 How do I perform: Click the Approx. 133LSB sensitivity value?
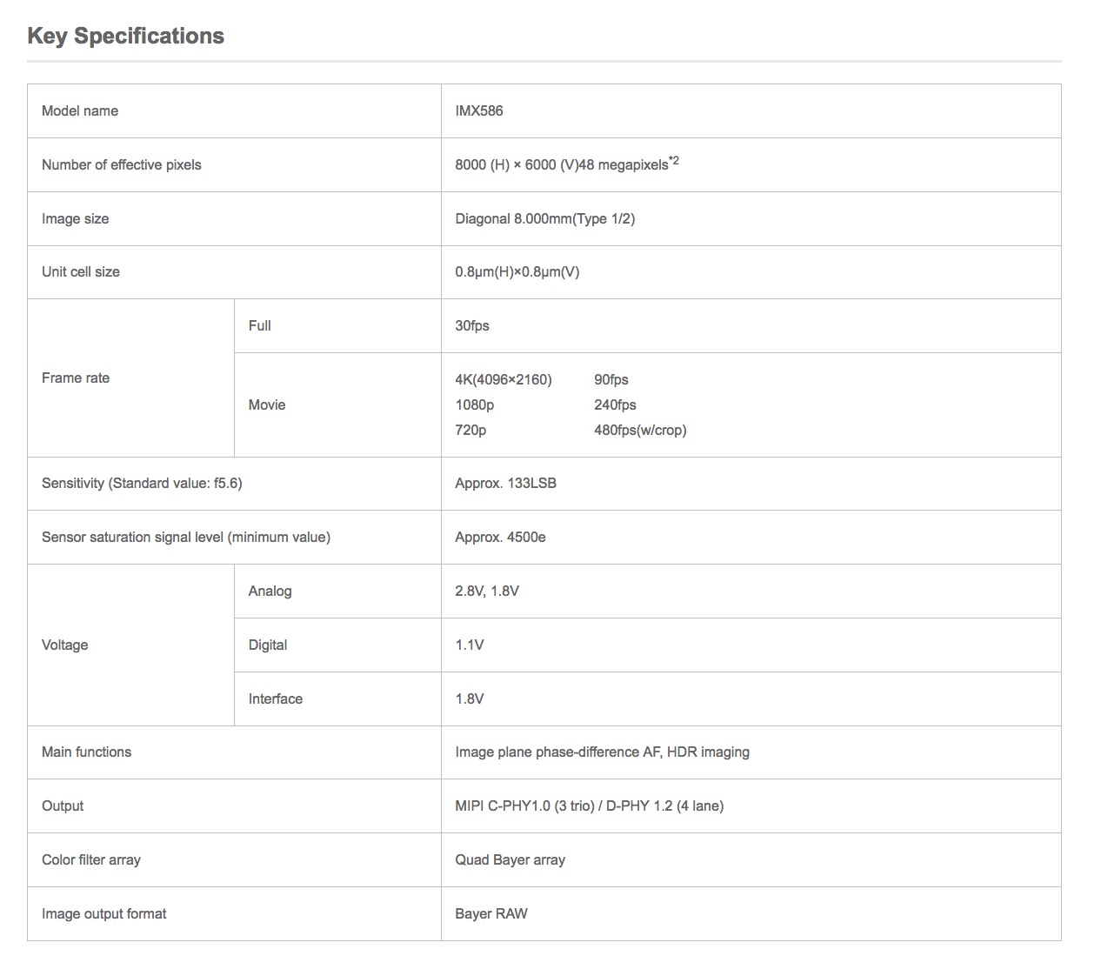505,483
